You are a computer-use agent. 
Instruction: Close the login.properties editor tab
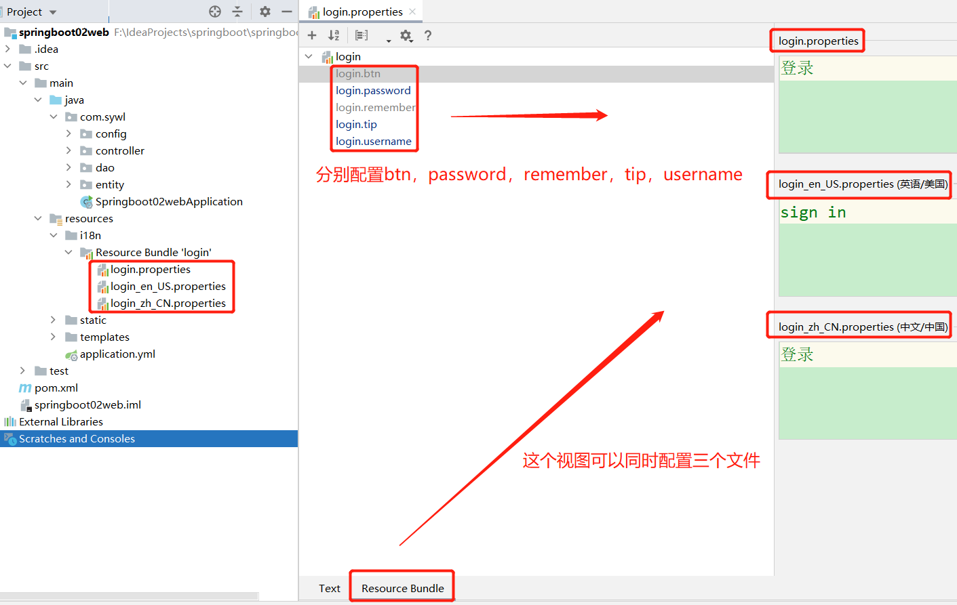(x=412, y=12)
